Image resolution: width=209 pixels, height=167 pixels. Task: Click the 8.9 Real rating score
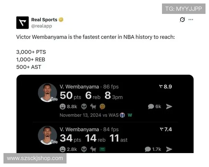(x=165, y=87)
